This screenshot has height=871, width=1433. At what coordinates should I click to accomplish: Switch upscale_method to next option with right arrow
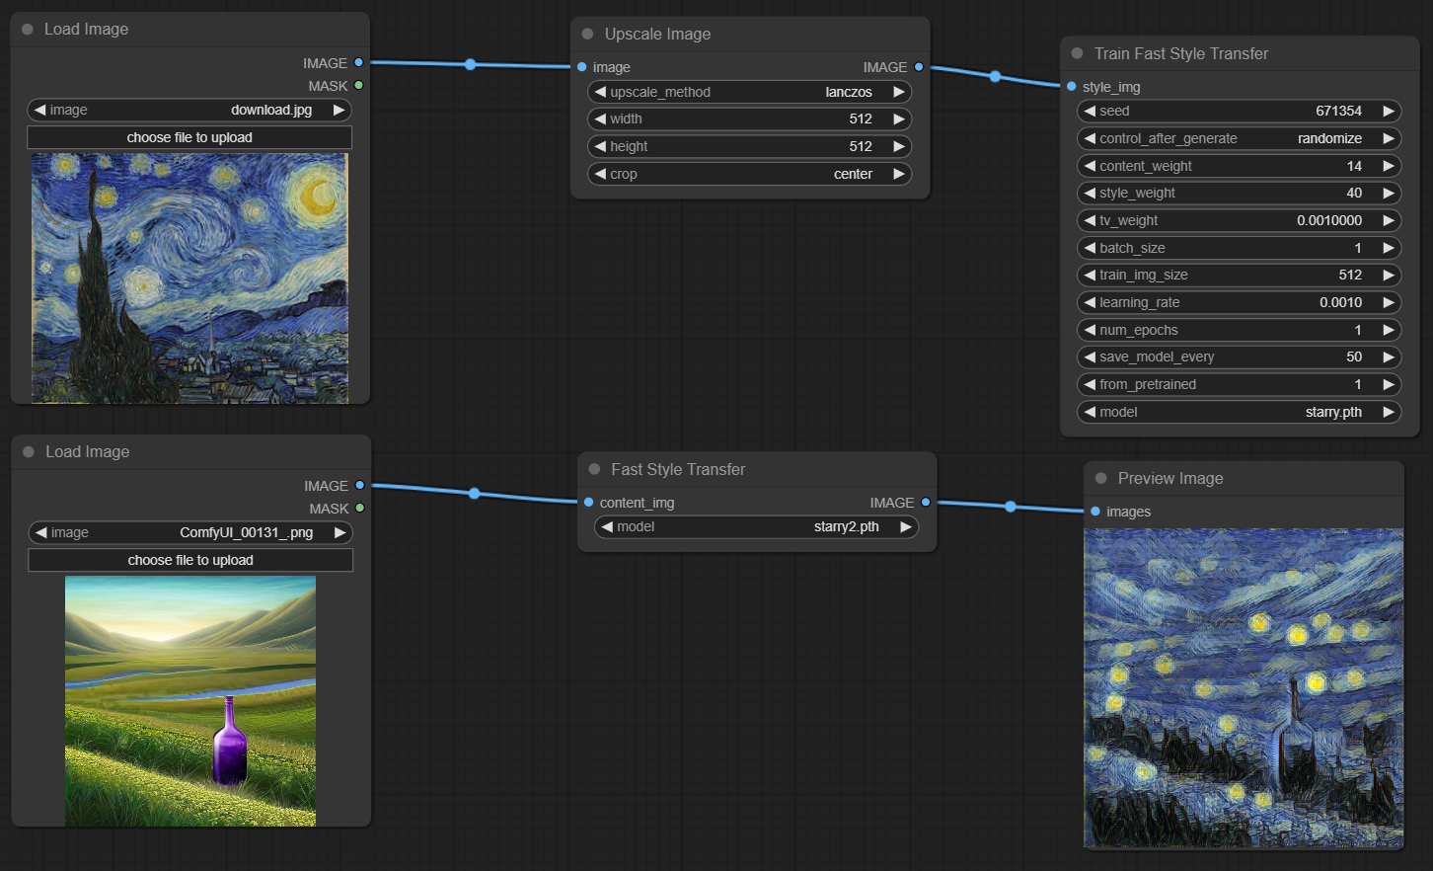[898, 92]
